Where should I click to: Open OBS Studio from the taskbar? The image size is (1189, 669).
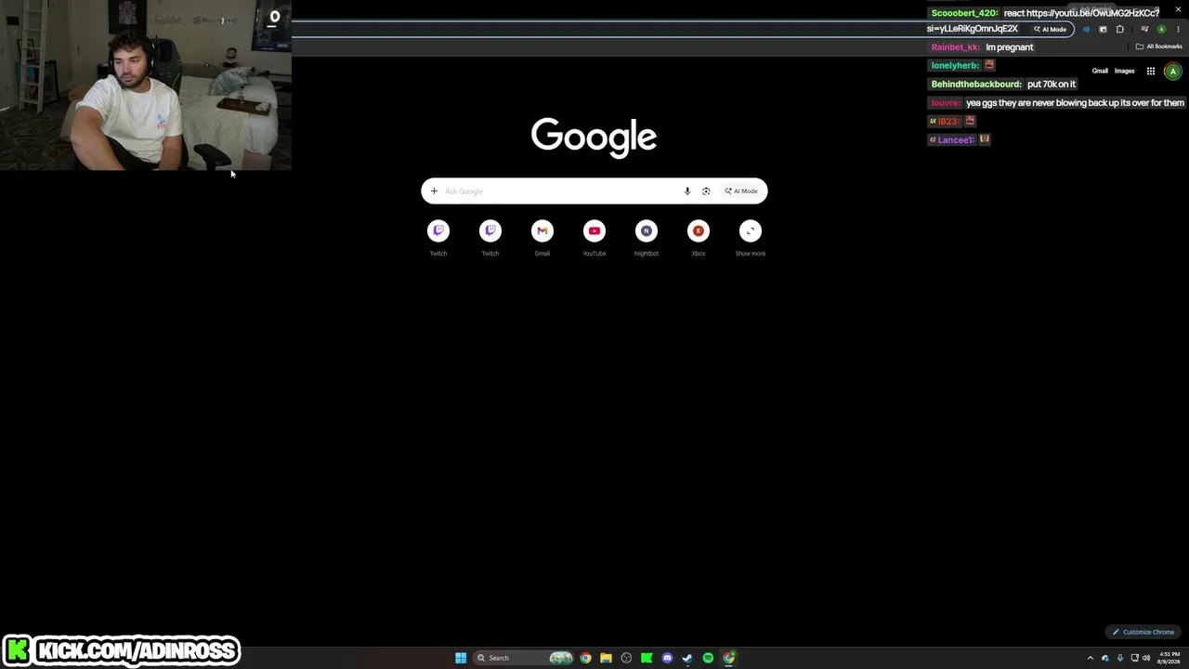(626, 658)
